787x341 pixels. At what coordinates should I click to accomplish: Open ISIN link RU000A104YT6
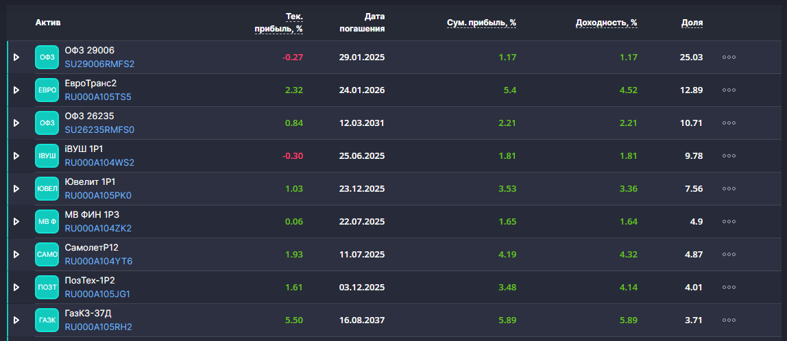(x=99, y=262)
